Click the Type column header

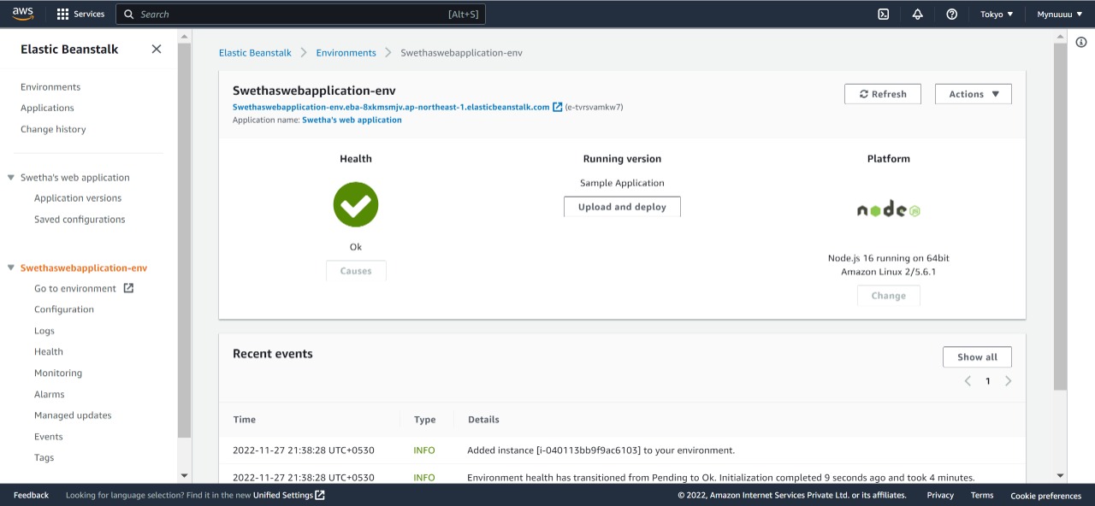[424, 420]
